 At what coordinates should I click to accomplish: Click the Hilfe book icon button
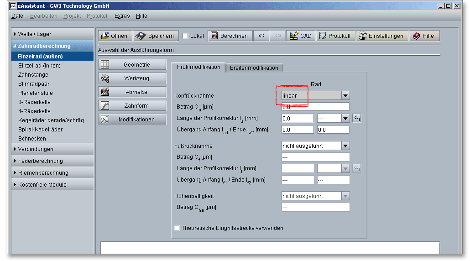(424, 36)
